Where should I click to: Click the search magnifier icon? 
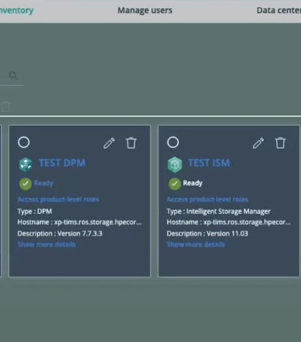coord(13,75)
